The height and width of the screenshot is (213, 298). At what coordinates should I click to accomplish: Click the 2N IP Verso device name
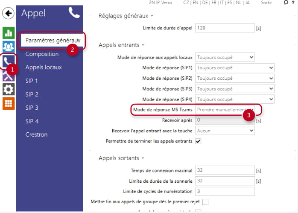[x=161, y=3]
